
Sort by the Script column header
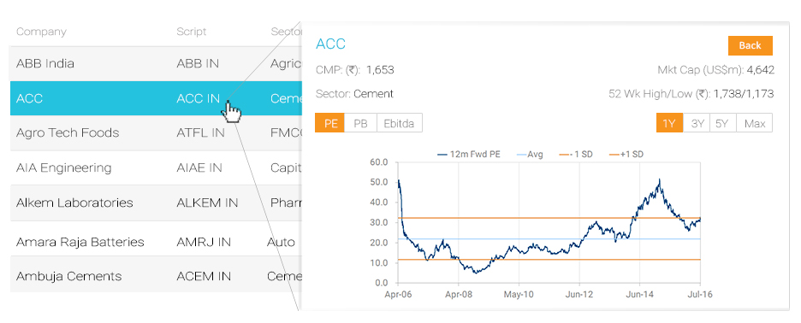(x=192, y=32)
